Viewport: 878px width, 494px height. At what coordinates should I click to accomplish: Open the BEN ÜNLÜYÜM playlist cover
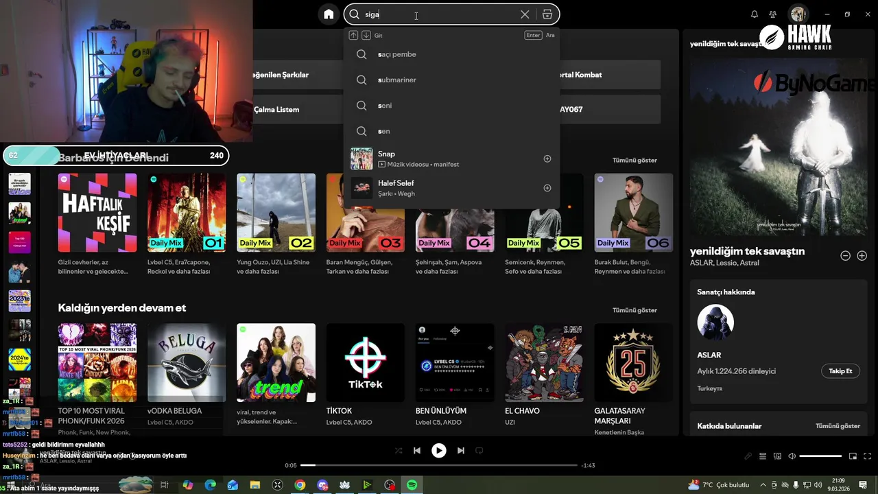(455, 363)
